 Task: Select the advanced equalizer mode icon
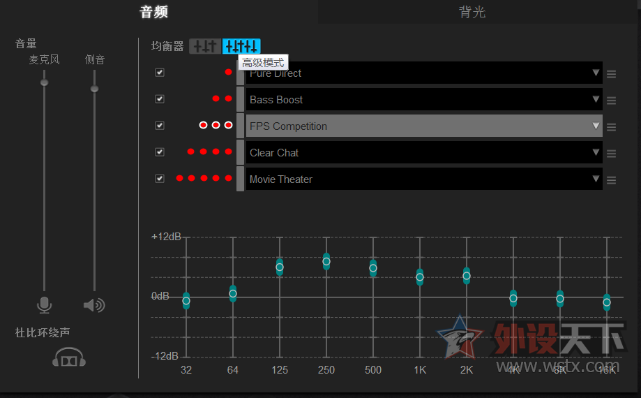point(241,47)
